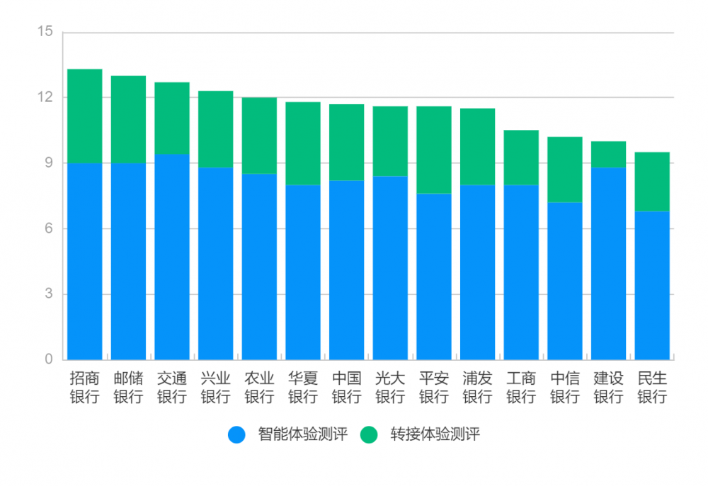The height and width of the screenshot is (486, 708).
Task: Select the blue bar segment for 浦发银行
Action: tap(478, 272)
